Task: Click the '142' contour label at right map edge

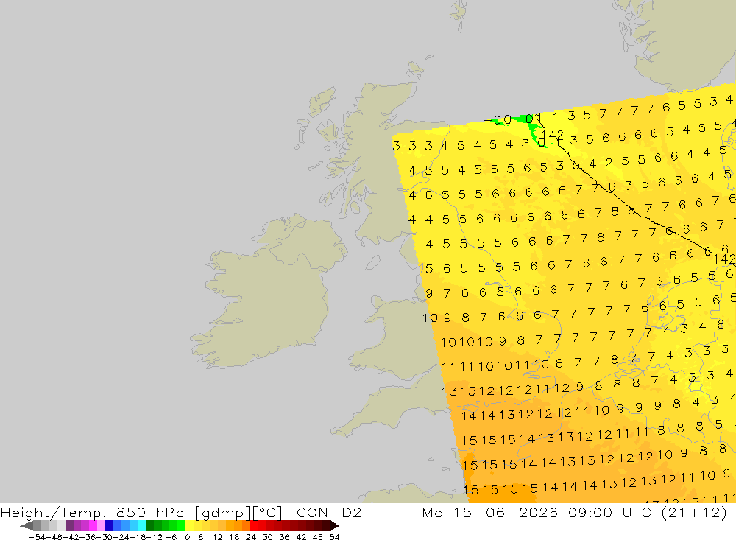Action: pyautogui.click(x=724, y=259)
